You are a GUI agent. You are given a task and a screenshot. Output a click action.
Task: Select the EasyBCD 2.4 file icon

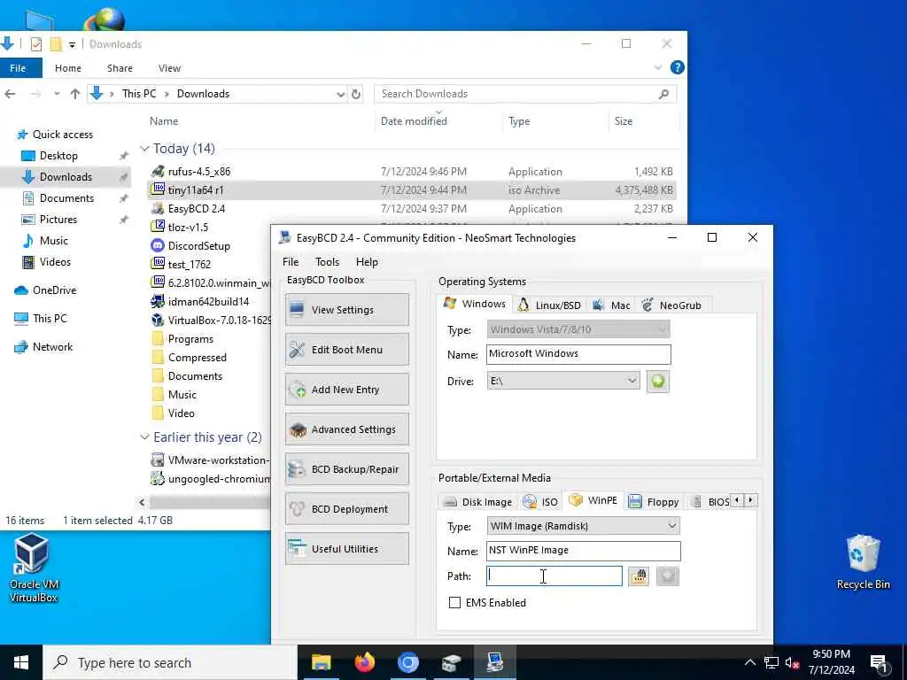158,208
